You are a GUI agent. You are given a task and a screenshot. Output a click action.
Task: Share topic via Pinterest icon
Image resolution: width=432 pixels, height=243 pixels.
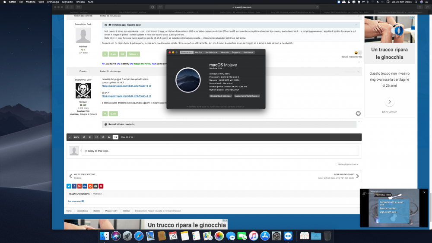coord(101,186)
